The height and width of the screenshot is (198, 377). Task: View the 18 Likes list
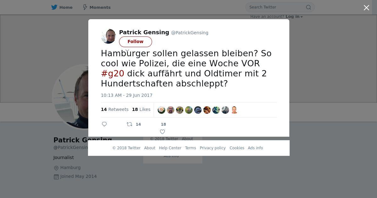141,109
